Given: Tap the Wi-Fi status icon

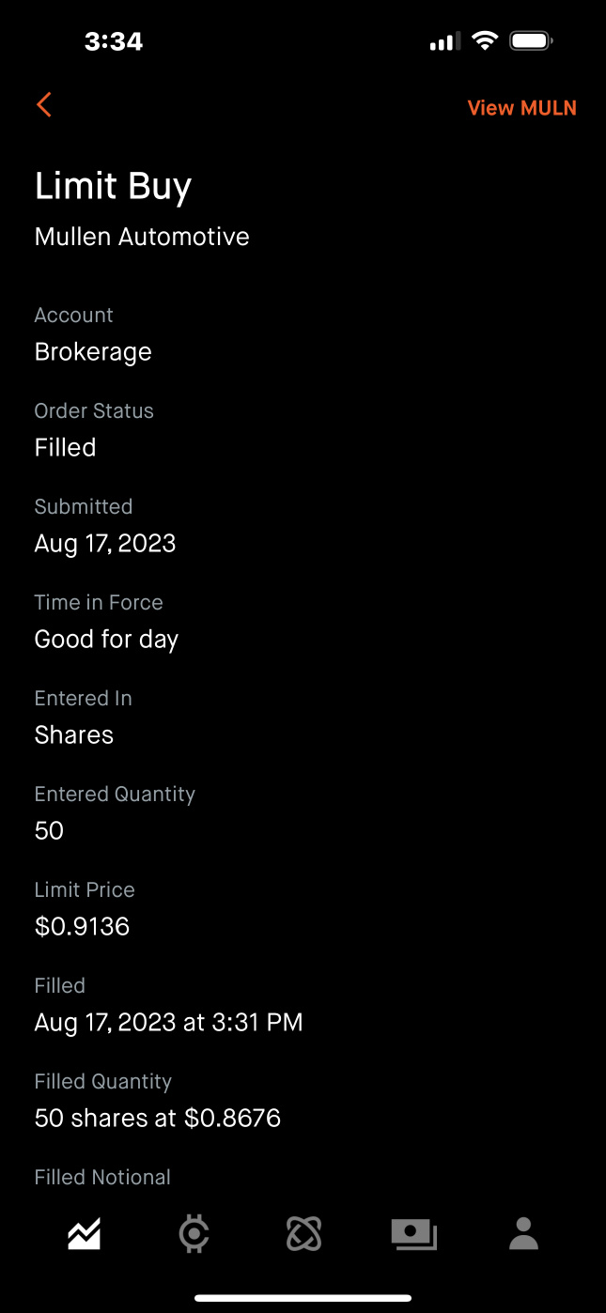Looking at the screenshot, I should 485,41.
